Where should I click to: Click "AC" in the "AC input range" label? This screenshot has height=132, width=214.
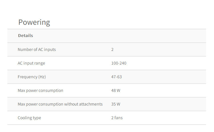(20, 63)
